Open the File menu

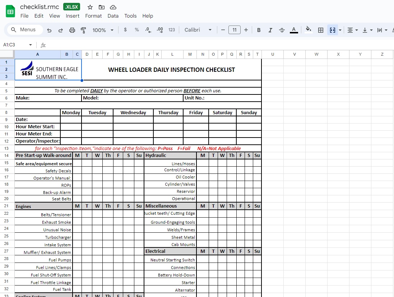(x=24, y=16)
